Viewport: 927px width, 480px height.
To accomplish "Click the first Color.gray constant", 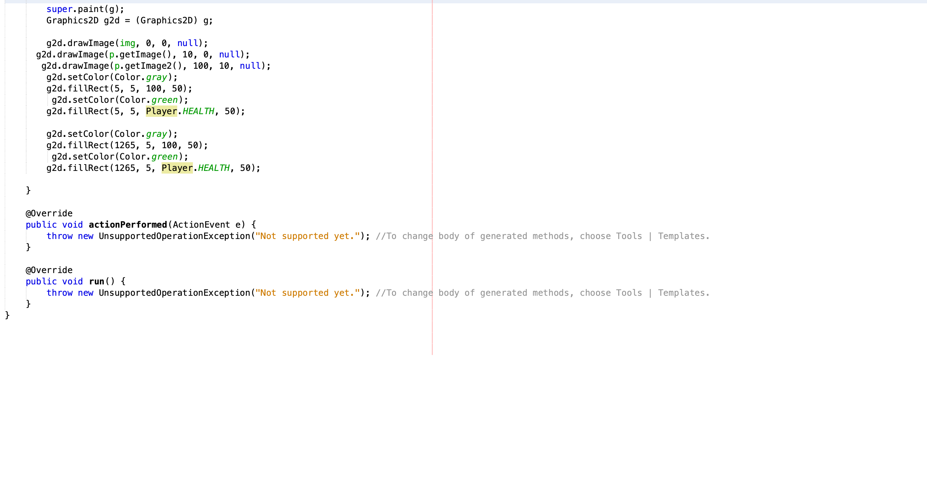I will [157, 77].
